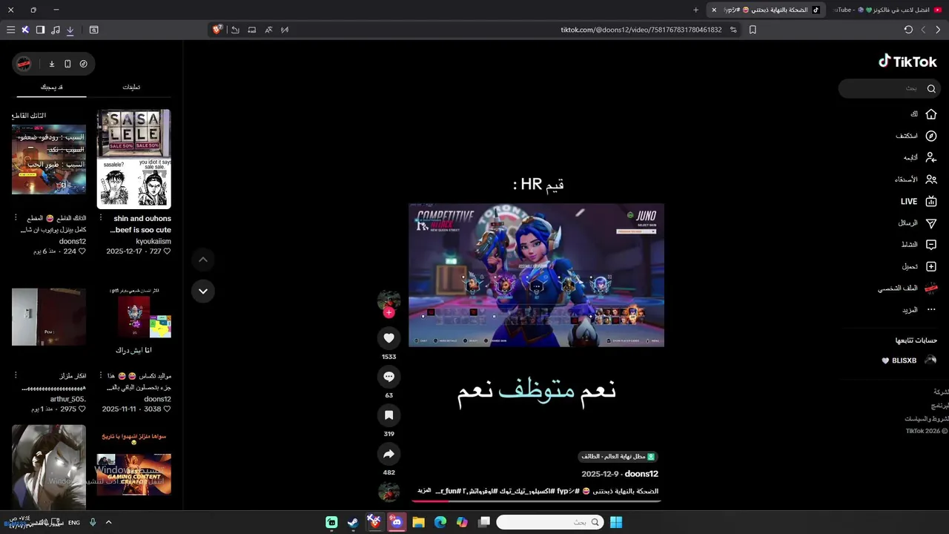Open the 'انا ايش دراك' video thumbnail

coord(133,320)
